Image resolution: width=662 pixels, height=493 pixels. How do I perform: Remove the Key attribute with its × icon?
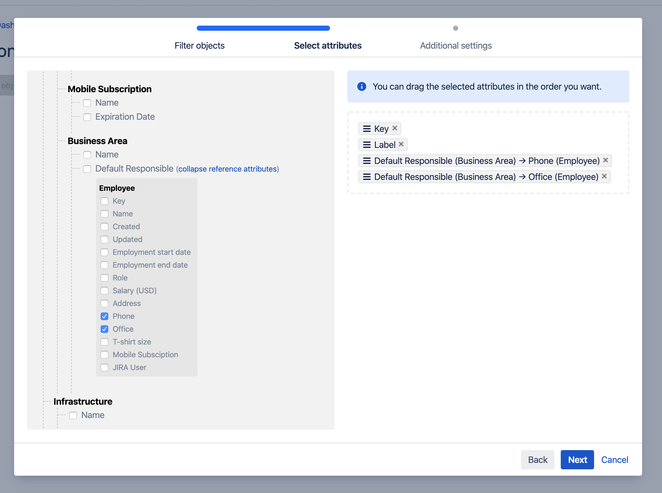[395, 127]
